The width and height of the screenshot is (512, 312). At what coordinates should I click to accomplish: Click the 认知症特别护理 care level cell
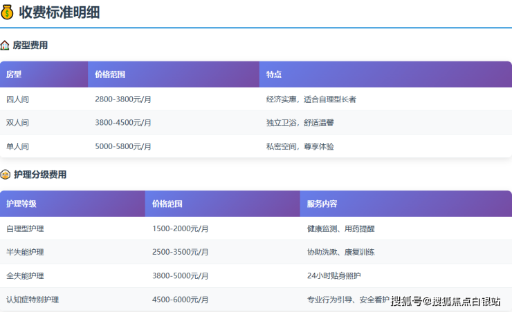coord(33,300)
